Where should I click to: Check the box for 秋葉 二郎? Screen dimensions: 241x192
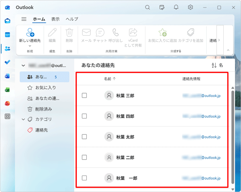click(84, 157)
